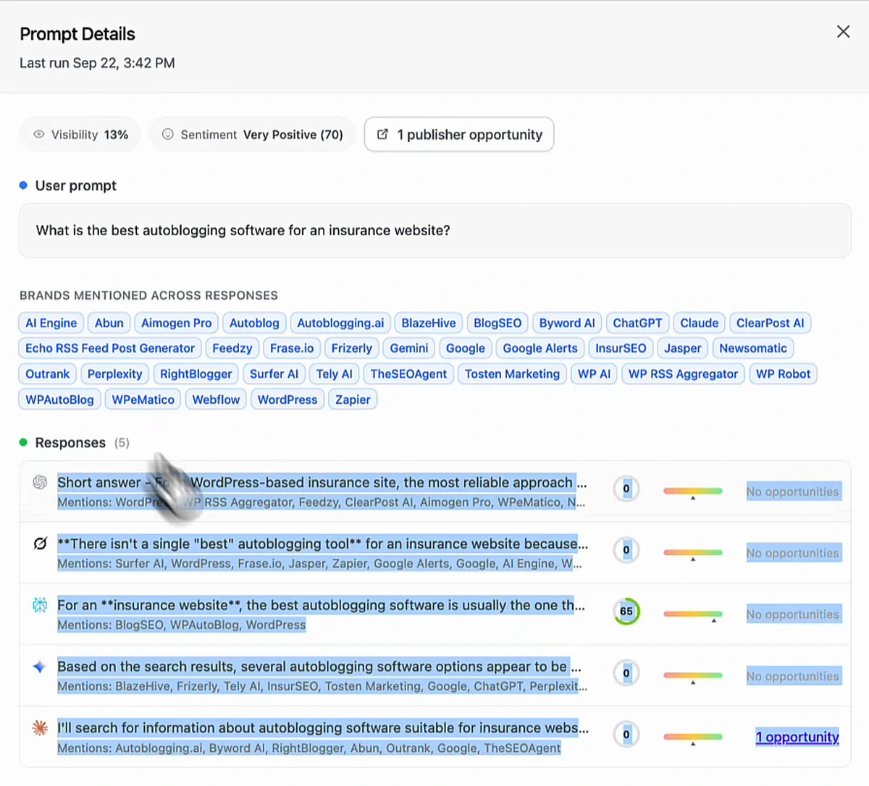Click the Claude brand tag
Viewport: 869px width, 786px height.
coord(700,323)
